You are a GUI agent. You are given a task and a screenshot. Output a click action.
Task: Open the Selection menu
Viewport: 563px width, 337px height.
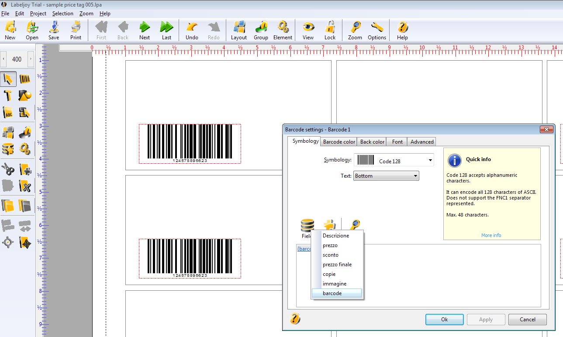[63, 14]
